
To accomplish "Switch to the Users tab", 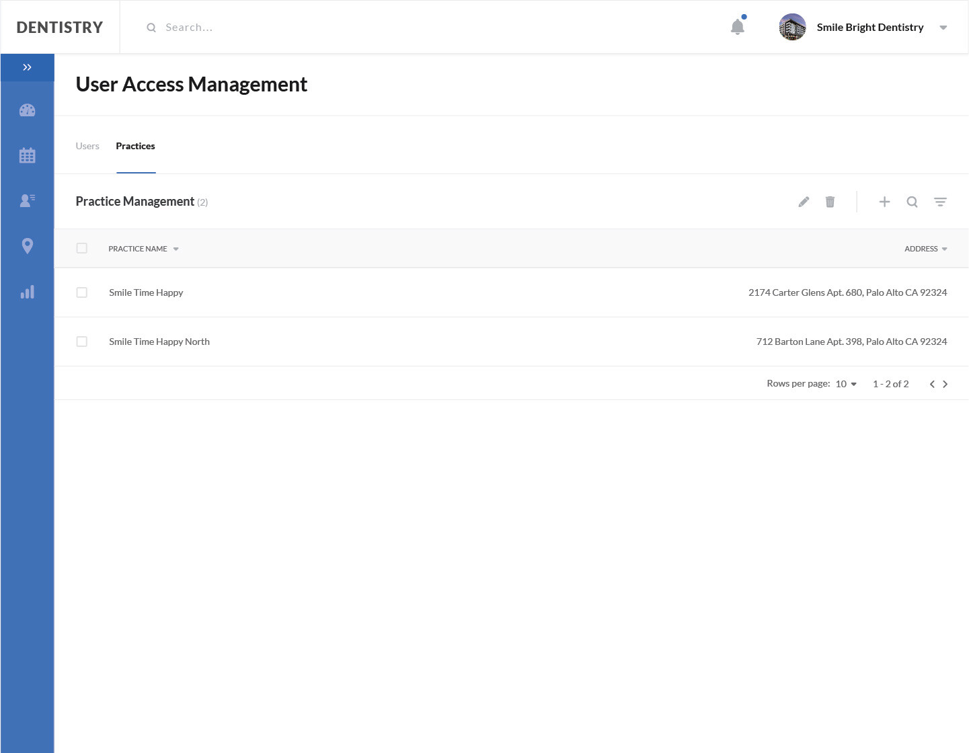I will (87, 146).
